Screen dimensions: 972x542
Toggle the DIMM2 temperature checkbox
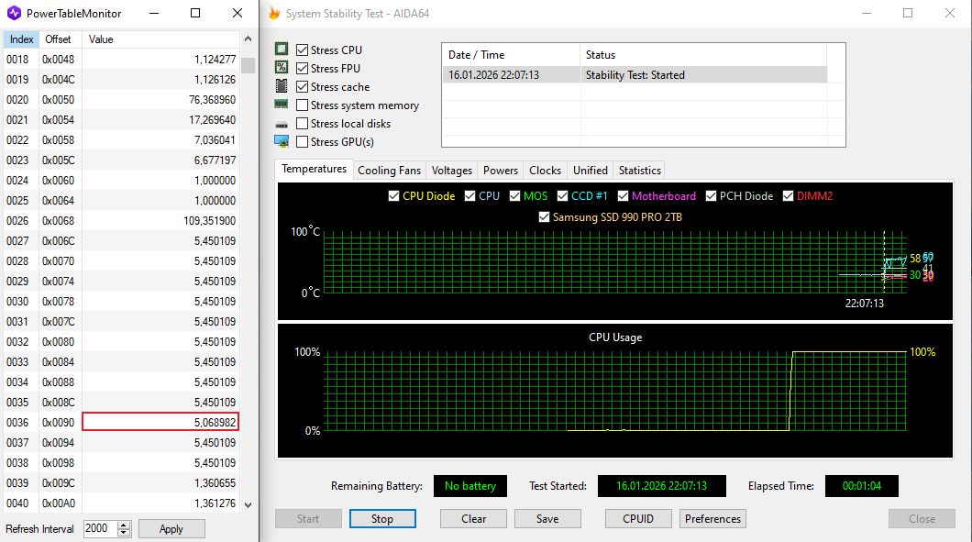(788, 196)
